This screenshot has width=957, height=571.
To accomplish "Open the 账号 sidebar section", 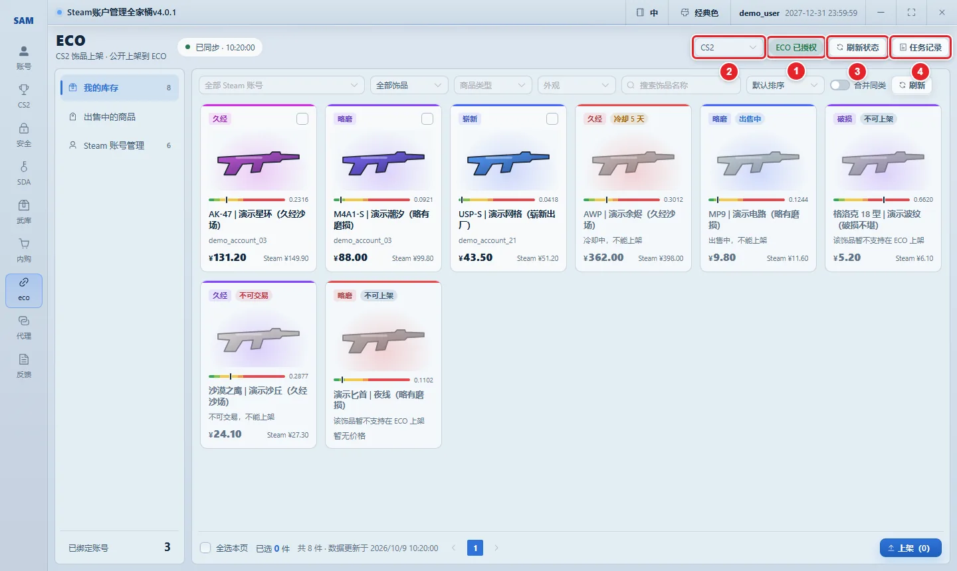I will pos(24,57).
